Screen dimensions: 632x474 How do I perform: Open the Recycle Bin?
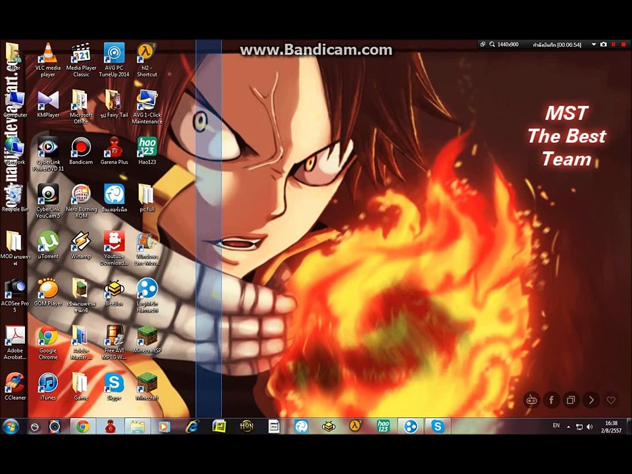click(x=15, y=198)
